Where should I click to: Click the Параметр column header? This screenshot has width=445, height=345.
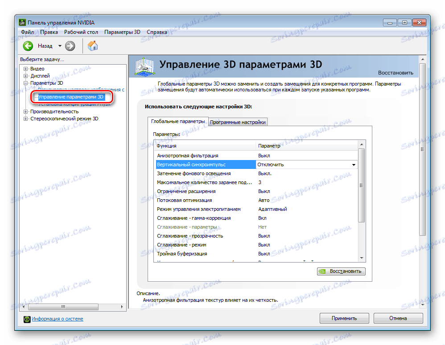[x=307, y=146]
